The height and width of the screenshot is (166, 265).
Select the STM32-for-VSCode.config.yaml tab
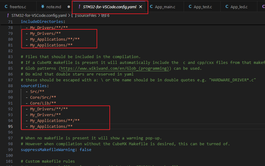click(109, 7)
